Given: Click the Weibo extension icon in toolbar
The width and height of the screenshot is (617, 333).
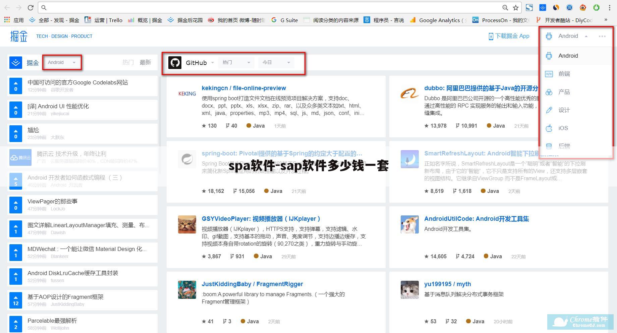Looking at the screenshot, I should [583, 7].
